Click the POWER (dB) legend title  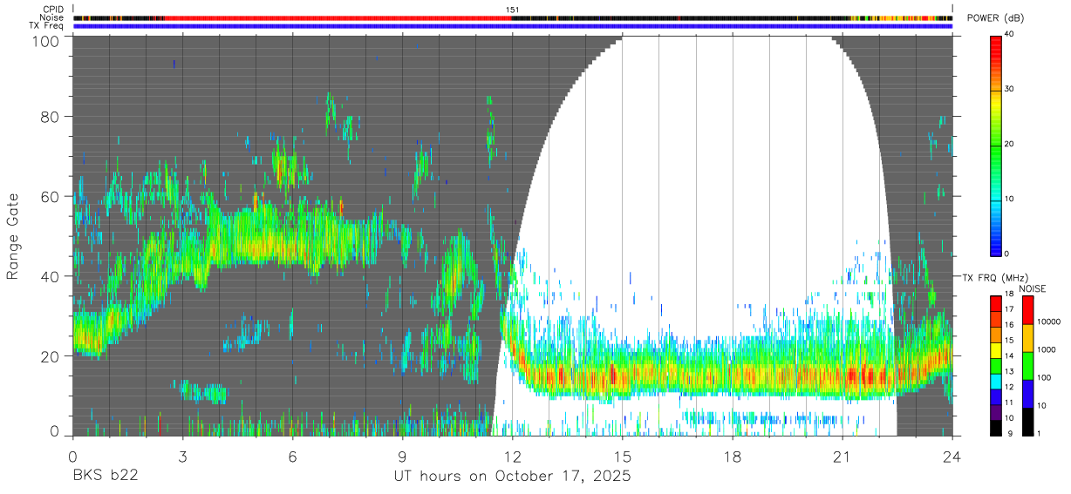pos(996,18)
